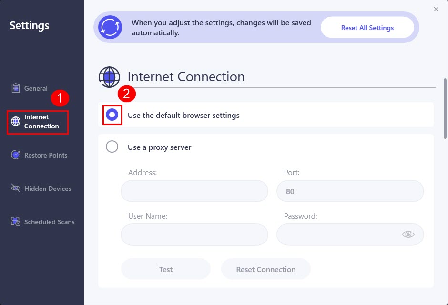Click the General clipboard icon in sidebar

coord(16,88)
